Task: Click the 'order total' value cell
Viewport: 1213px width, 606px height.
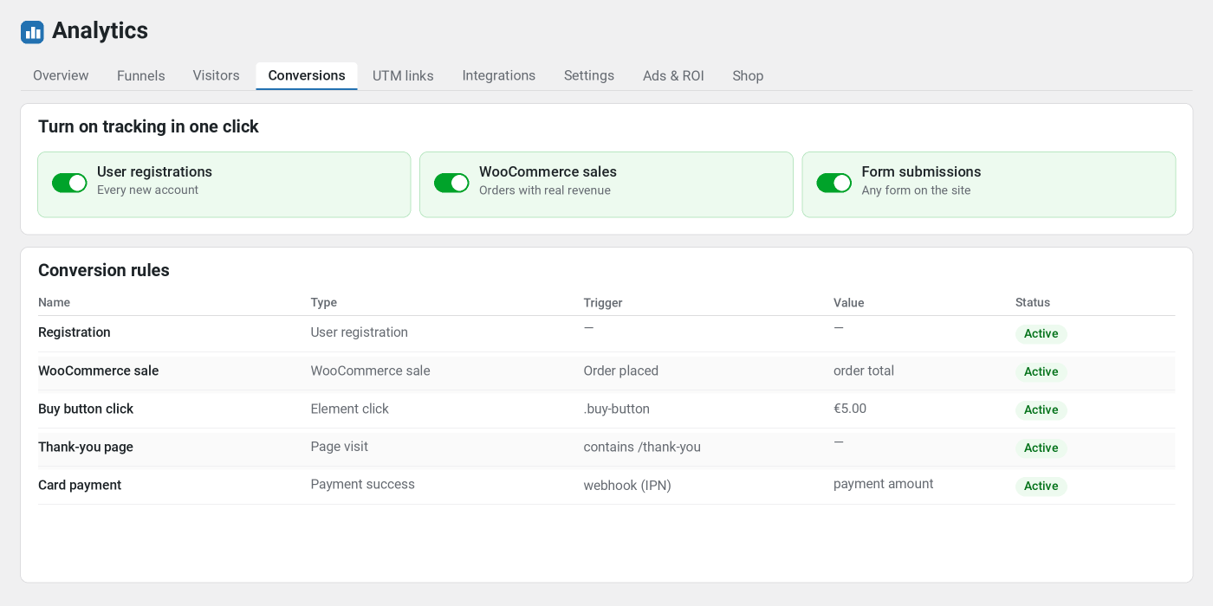Action: coord(864,371)
